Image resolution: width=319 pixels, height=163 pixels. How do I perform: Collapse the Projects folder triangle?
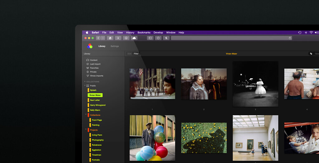(x=86, y=129)
